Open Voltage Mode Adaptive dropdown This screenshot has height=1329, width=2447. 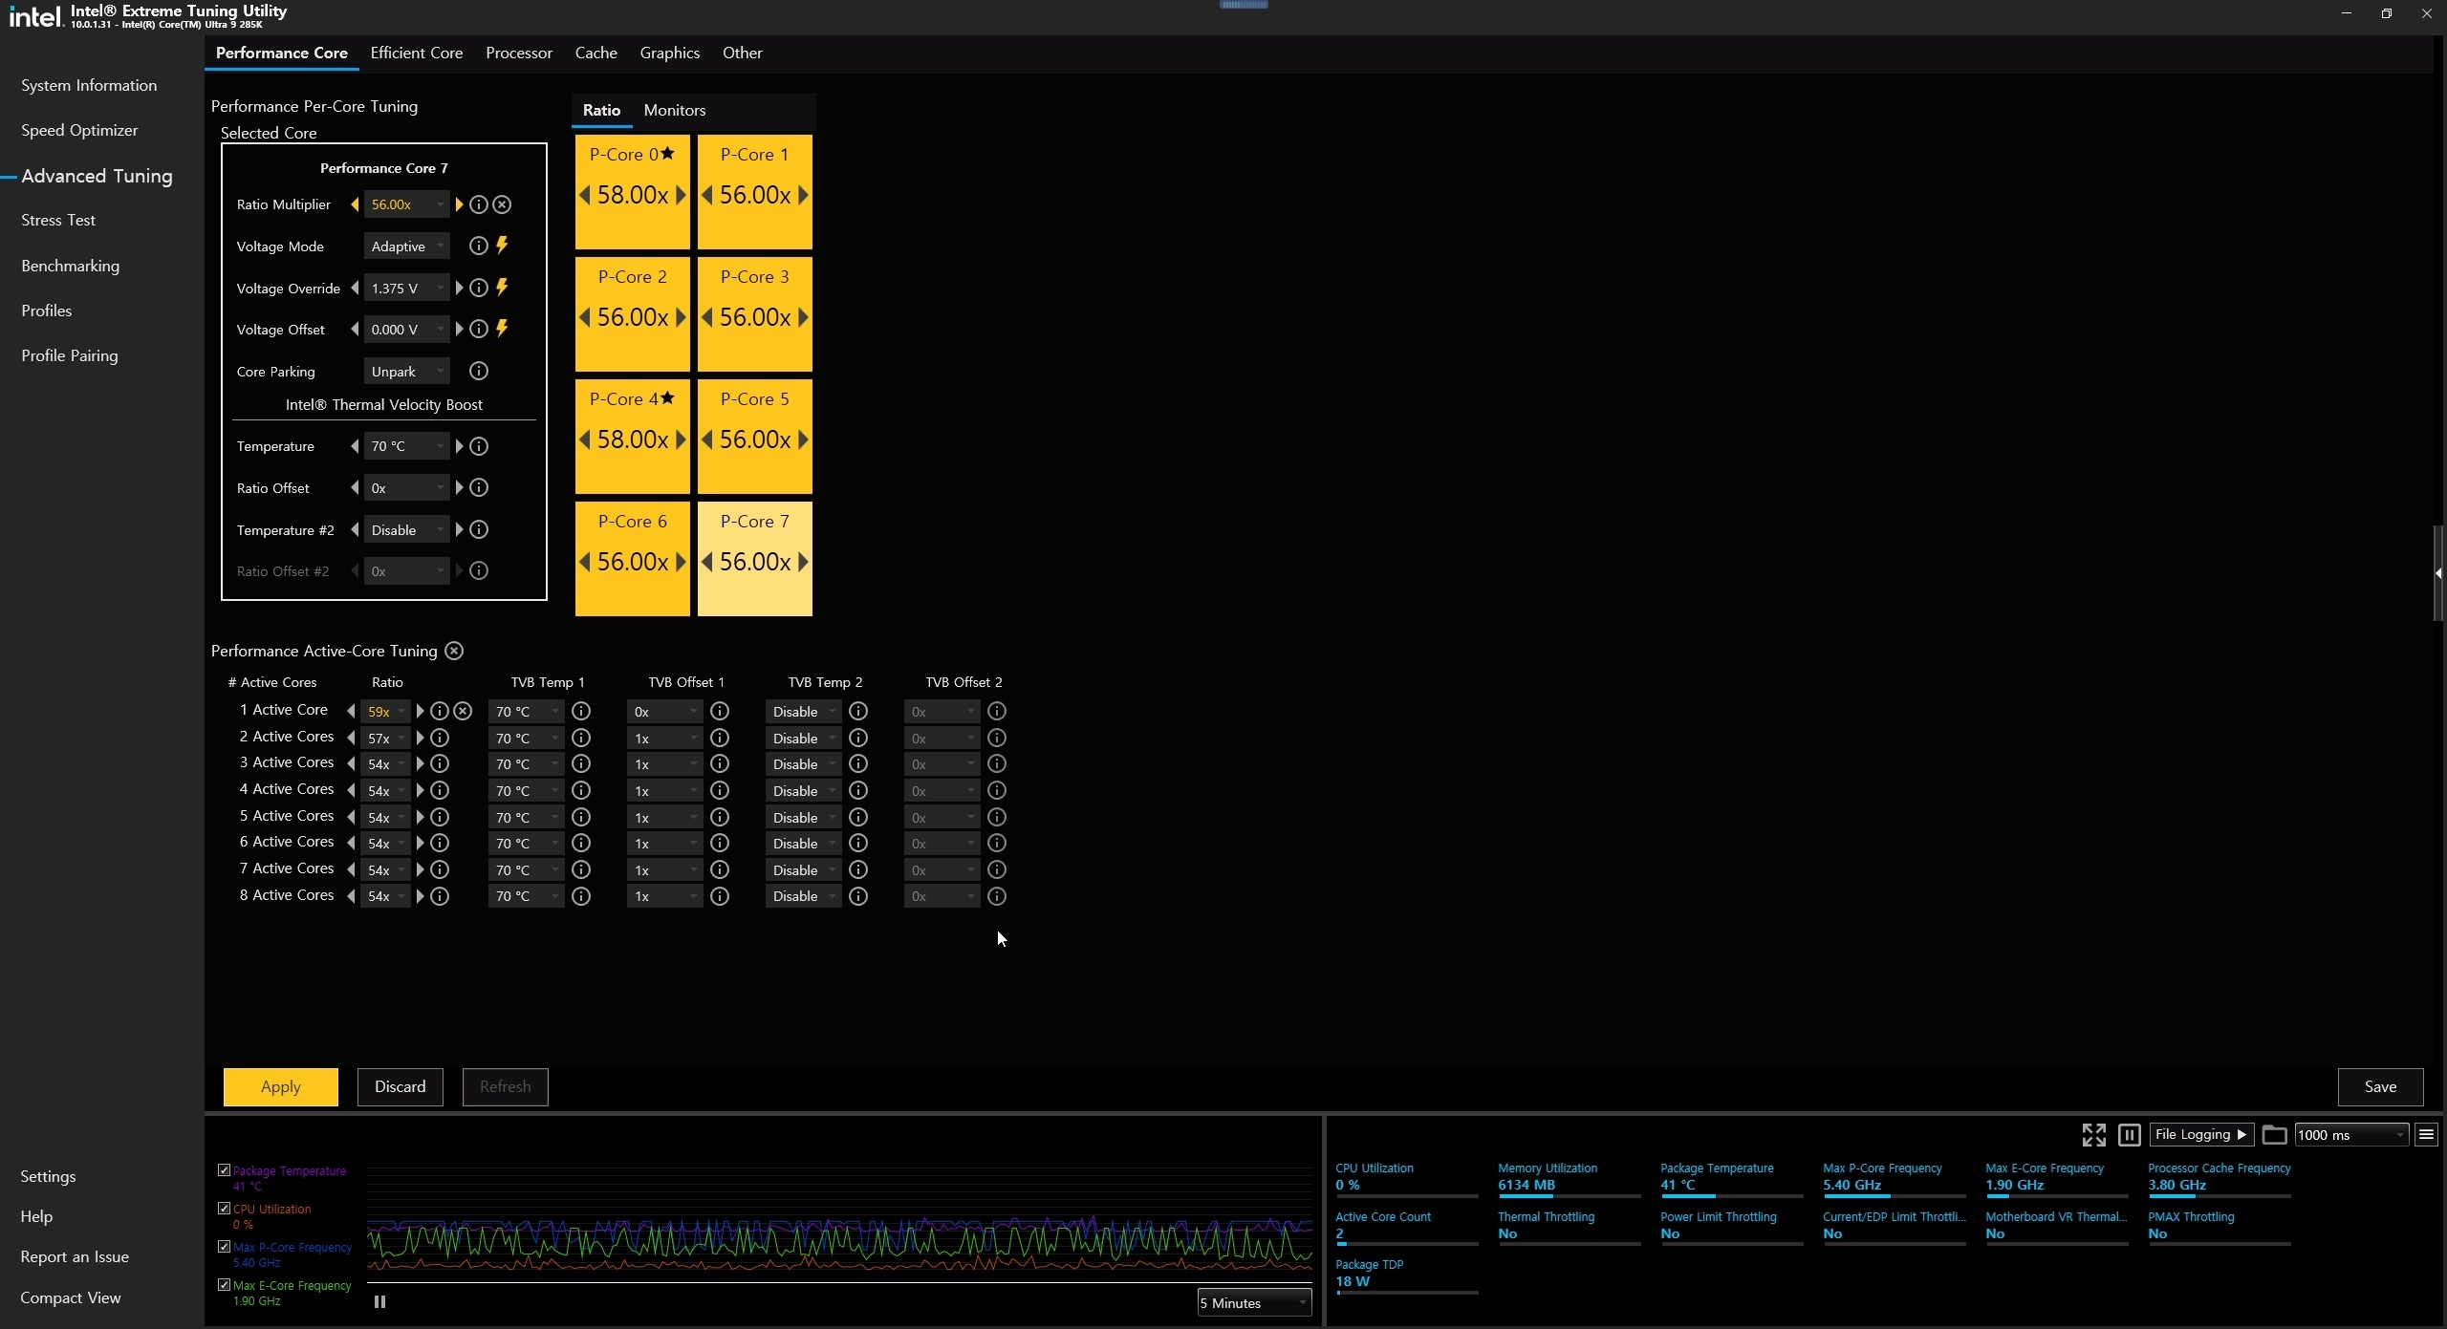[406, 246]
